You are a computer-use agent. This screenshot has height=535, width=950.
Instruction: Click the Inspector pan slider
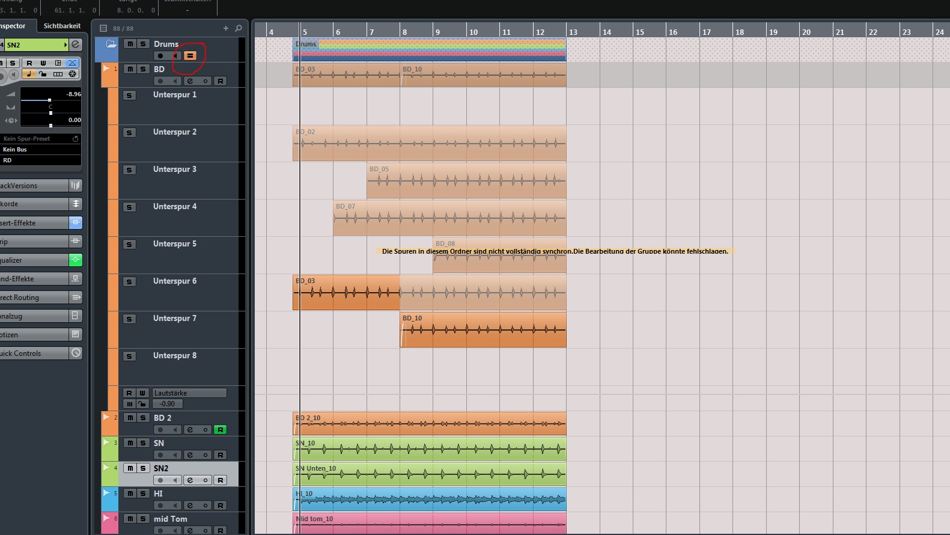[51, 112]
